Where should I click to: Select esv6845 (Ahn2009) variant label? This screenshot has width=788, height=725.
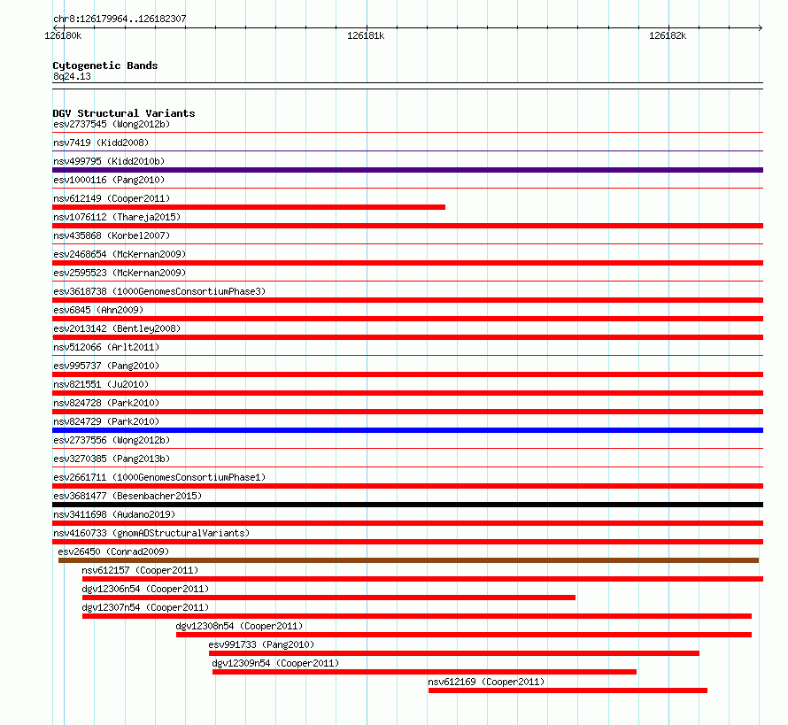click(98, 310)
